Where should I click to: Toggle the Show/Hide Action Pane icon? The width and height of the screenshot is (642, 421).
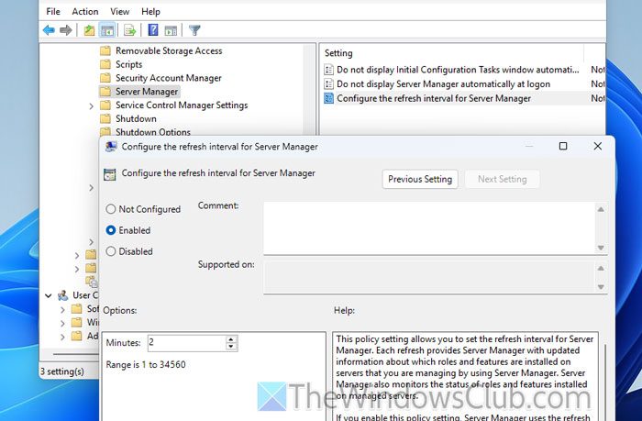(x=171, y=30)
